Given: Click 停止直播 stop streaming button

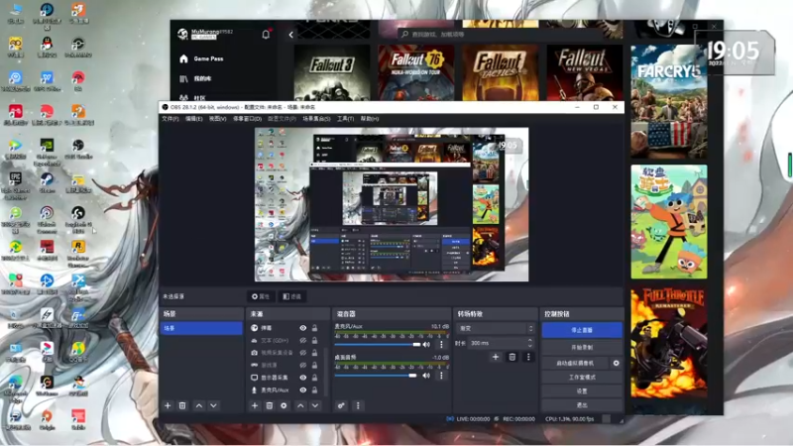Looking at the screenshot, I should pyautogui.click(x=582, y=330).
